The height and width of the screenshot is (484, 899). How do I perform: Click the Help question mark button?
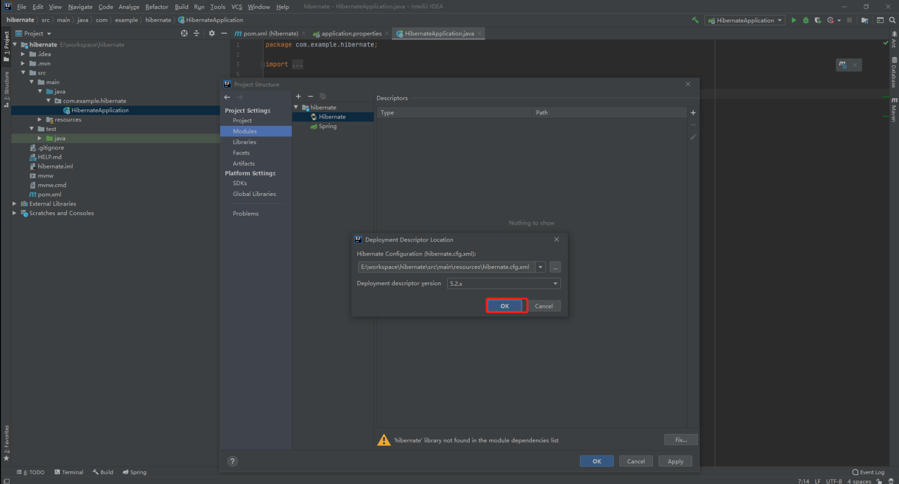coord(233,461)
